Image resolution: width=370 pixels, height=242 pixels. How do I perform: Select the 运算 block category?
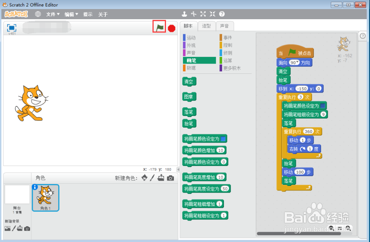coord(226,60)
